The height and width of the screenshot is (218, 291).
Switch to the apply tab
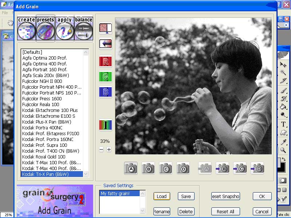pyautogui.click(x=65, y=28)
